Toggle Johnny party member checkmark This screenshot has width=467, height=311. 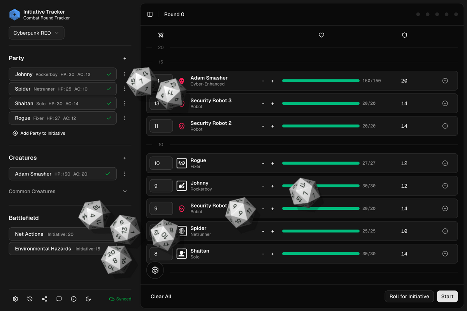click(x=109, y=74)
